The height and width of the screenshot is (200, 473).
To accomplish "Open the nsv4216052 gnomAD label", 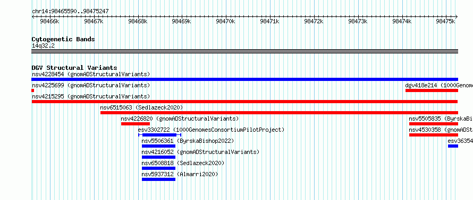I will [x=200, y=152].
